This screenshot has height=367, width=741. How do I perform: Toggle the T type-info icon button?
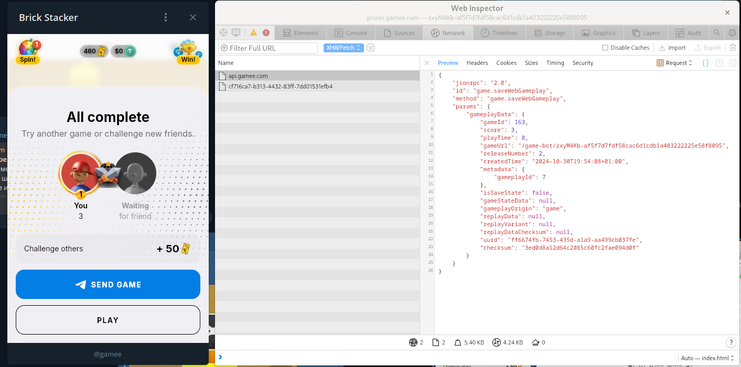(x=719, y=63)
